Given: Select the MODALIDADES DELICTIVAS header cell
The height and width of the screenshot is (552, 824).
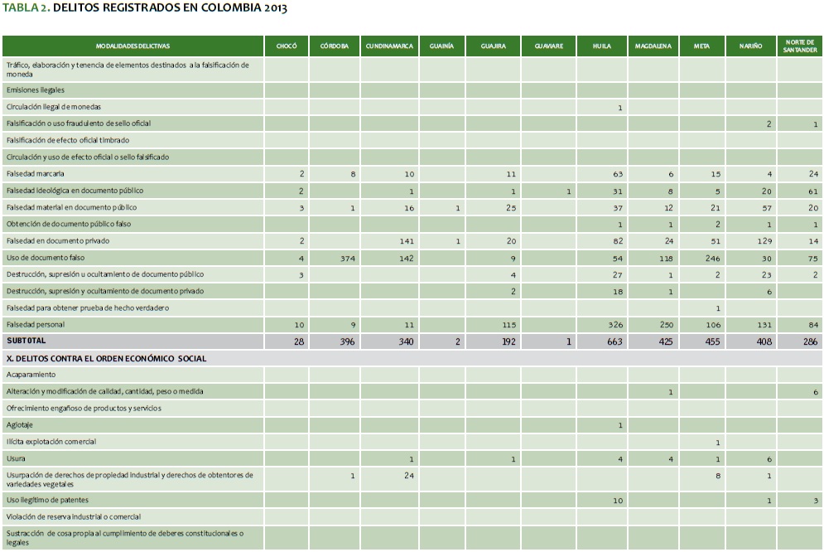Looking at the screenshot, I should pyautogui.click(x=133, y=46).
